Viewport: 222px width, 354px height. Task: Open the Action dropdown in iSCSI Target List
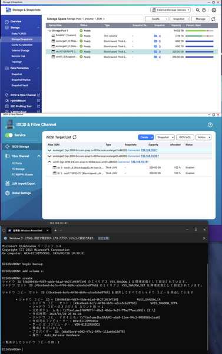pos(203,137)
